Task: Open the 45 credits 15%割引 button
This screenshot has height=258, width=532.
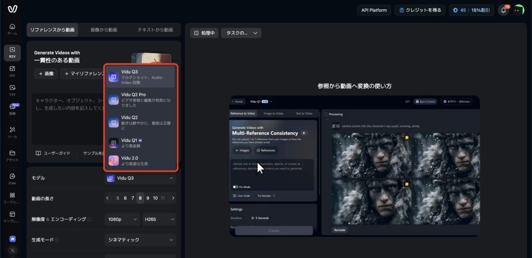Action: tap(471, 10)
